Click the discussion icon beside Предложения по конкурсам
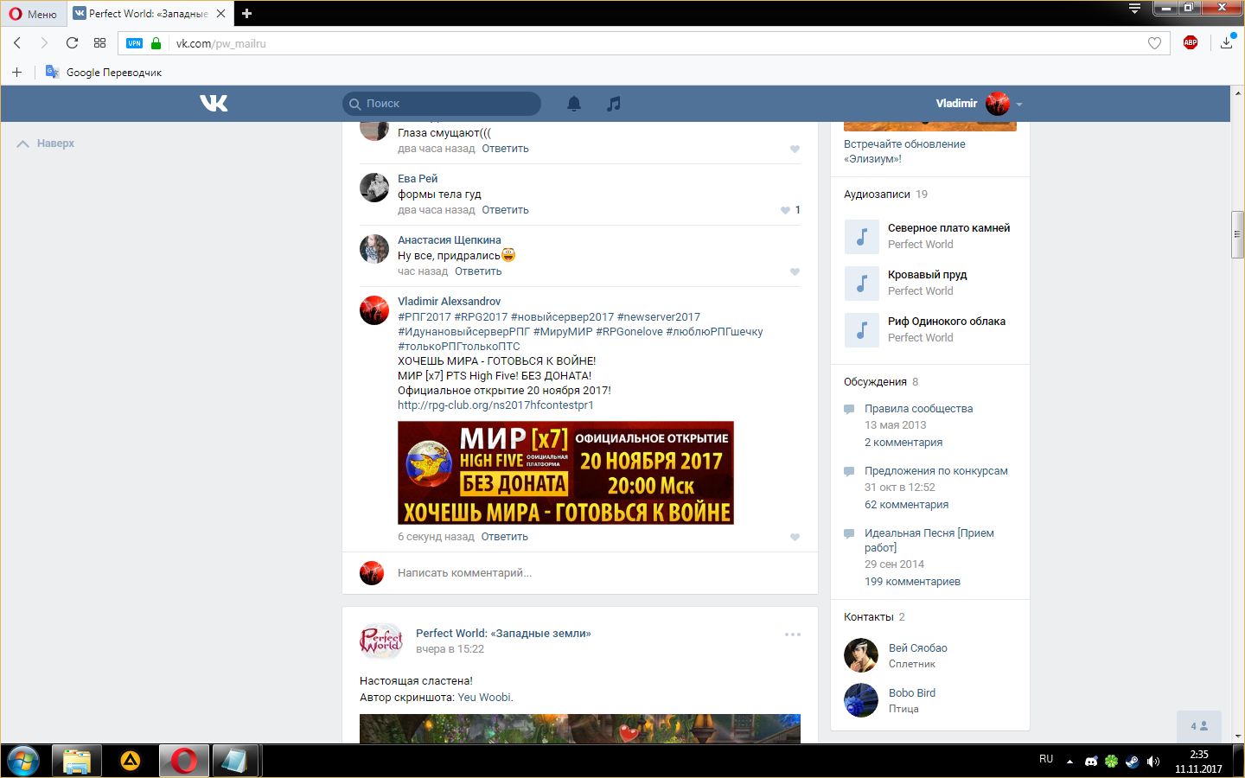This screenshot has height=778, width=1245. 849,471
